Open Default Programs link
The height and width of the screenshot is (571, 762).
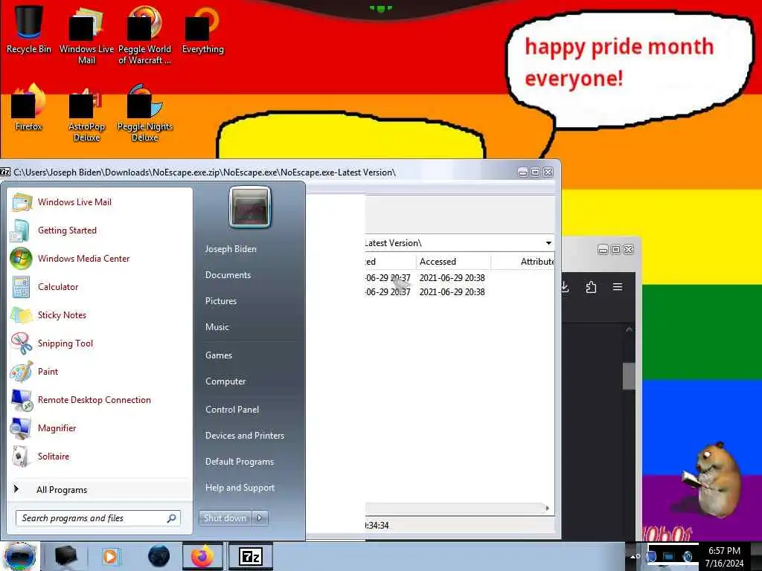pos(240,462)
